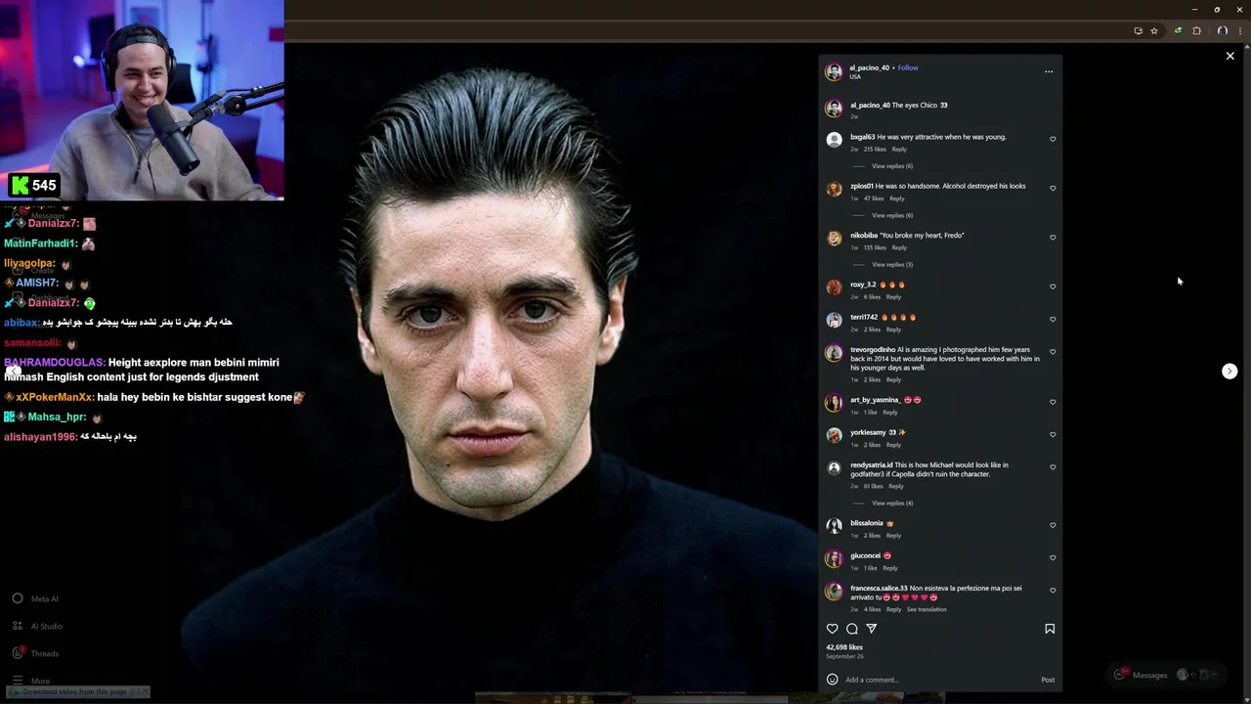Expand replies under zplos01's comment
Viewport: 1251px width, 704px height.
tap(891, 215)
